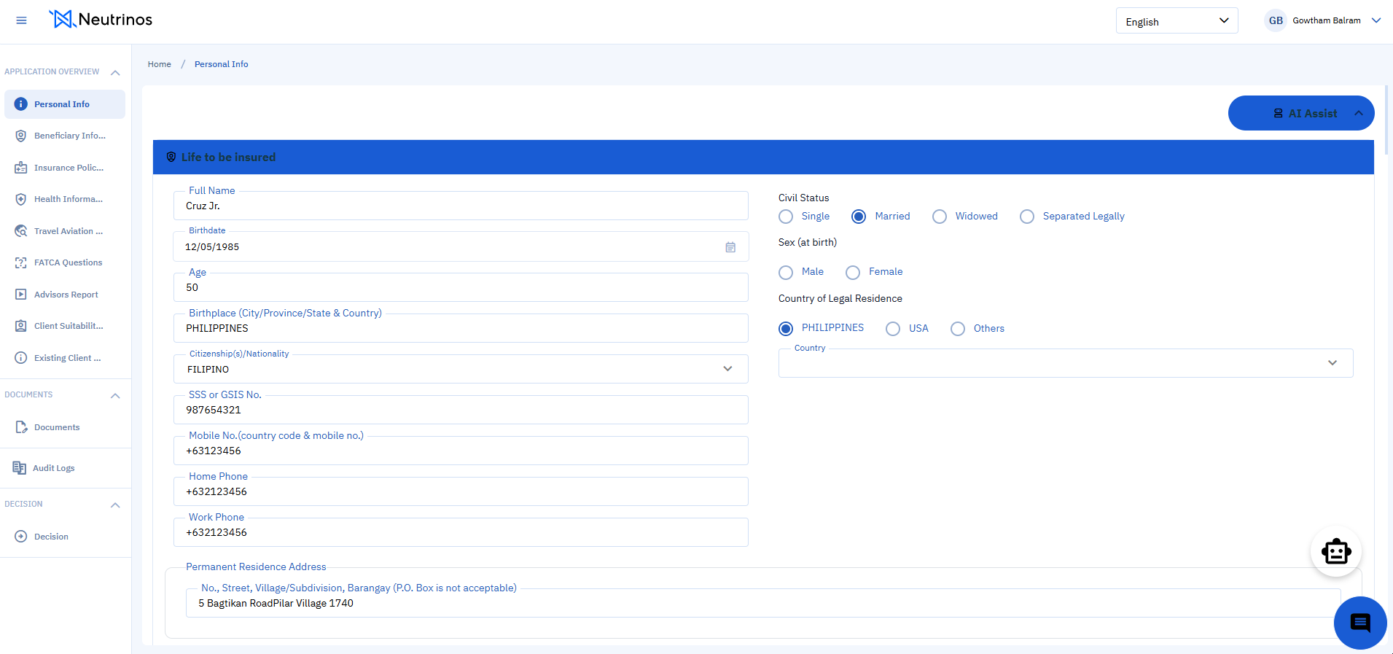Click the Travel Aviation sidebar icon
Image resolution: width=1393 pixels, height=654 pixels.
[x=20, y=231]
